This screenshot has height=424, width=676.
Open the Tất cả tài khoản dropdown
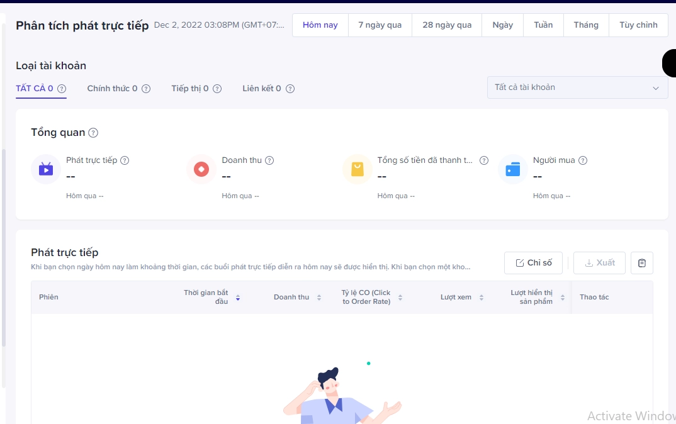578,87
